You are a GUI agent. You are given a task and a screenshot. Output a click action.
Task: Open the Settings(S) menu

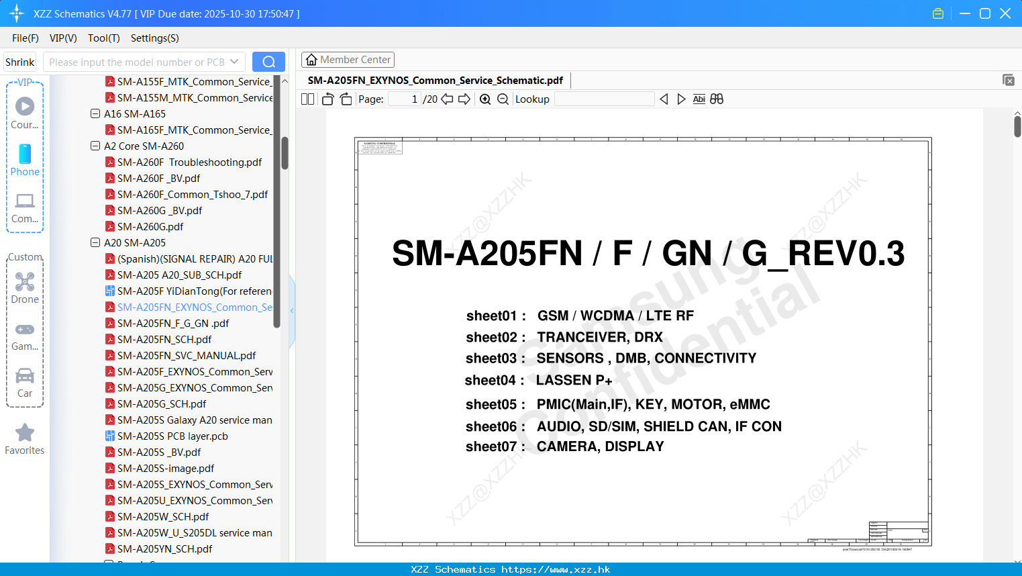[155, 38]
